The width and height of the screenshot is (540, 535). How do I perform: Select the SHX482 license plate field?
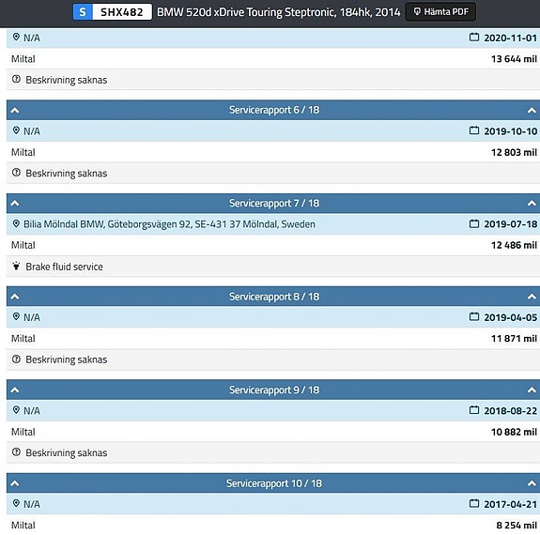[121, 12]
